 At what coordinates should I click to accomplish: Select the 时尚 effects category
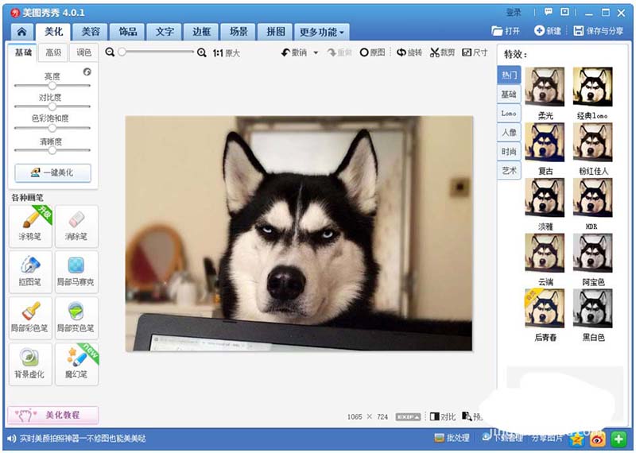[x=509, y=151]
